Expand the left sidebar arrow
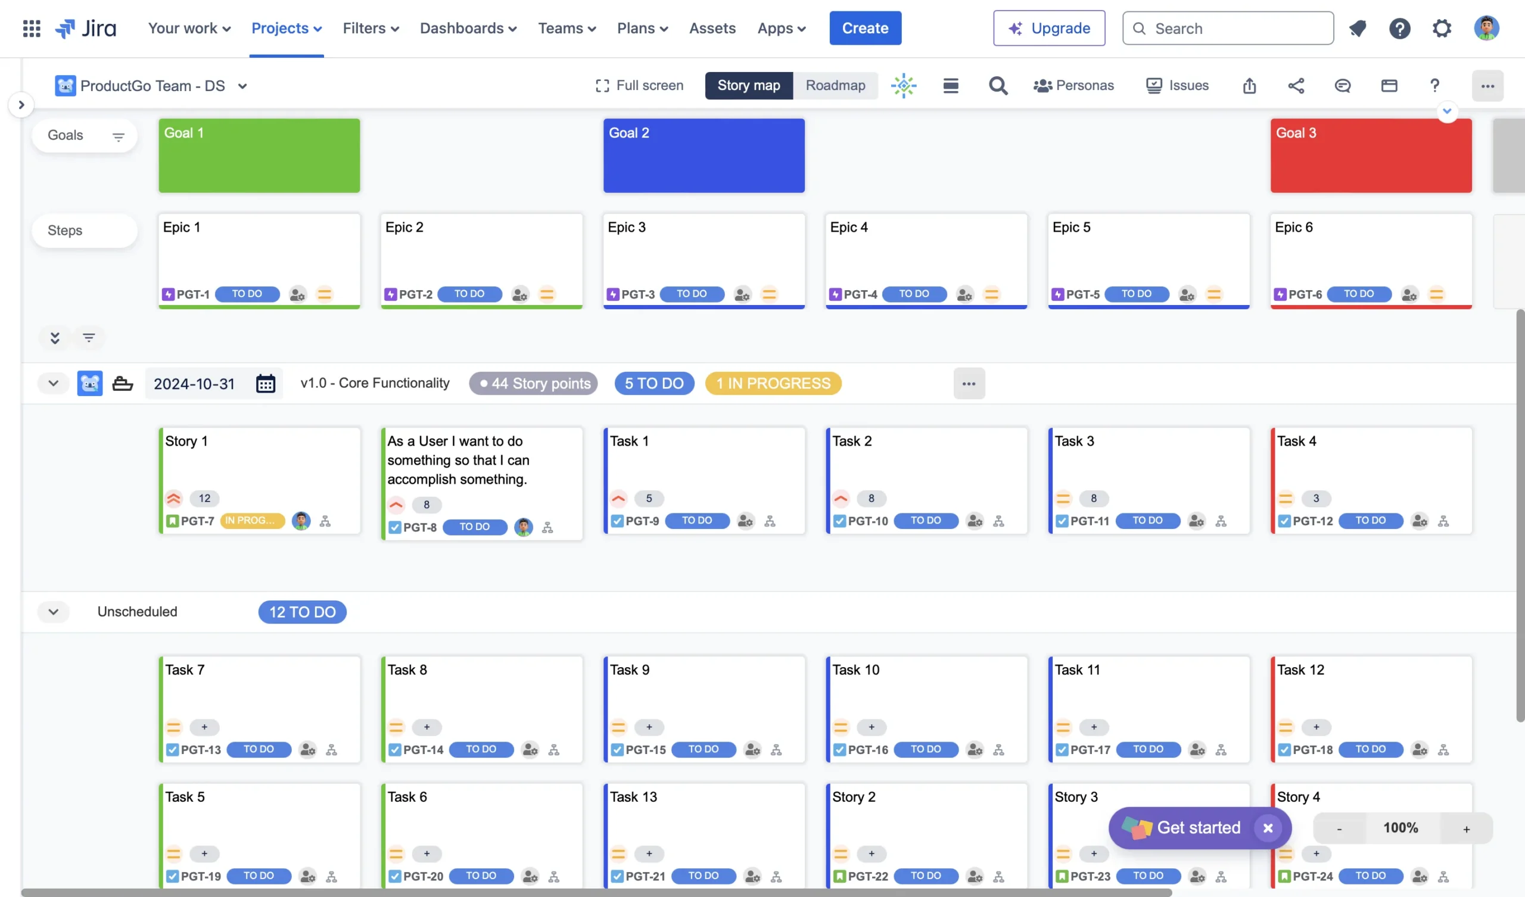The image size is (1525, 897). tap(21, 105)
